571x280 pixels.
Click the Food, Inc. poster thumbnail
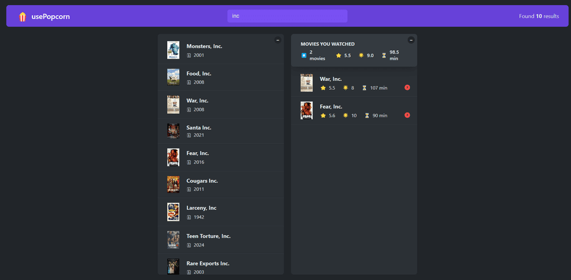[173, 77]
